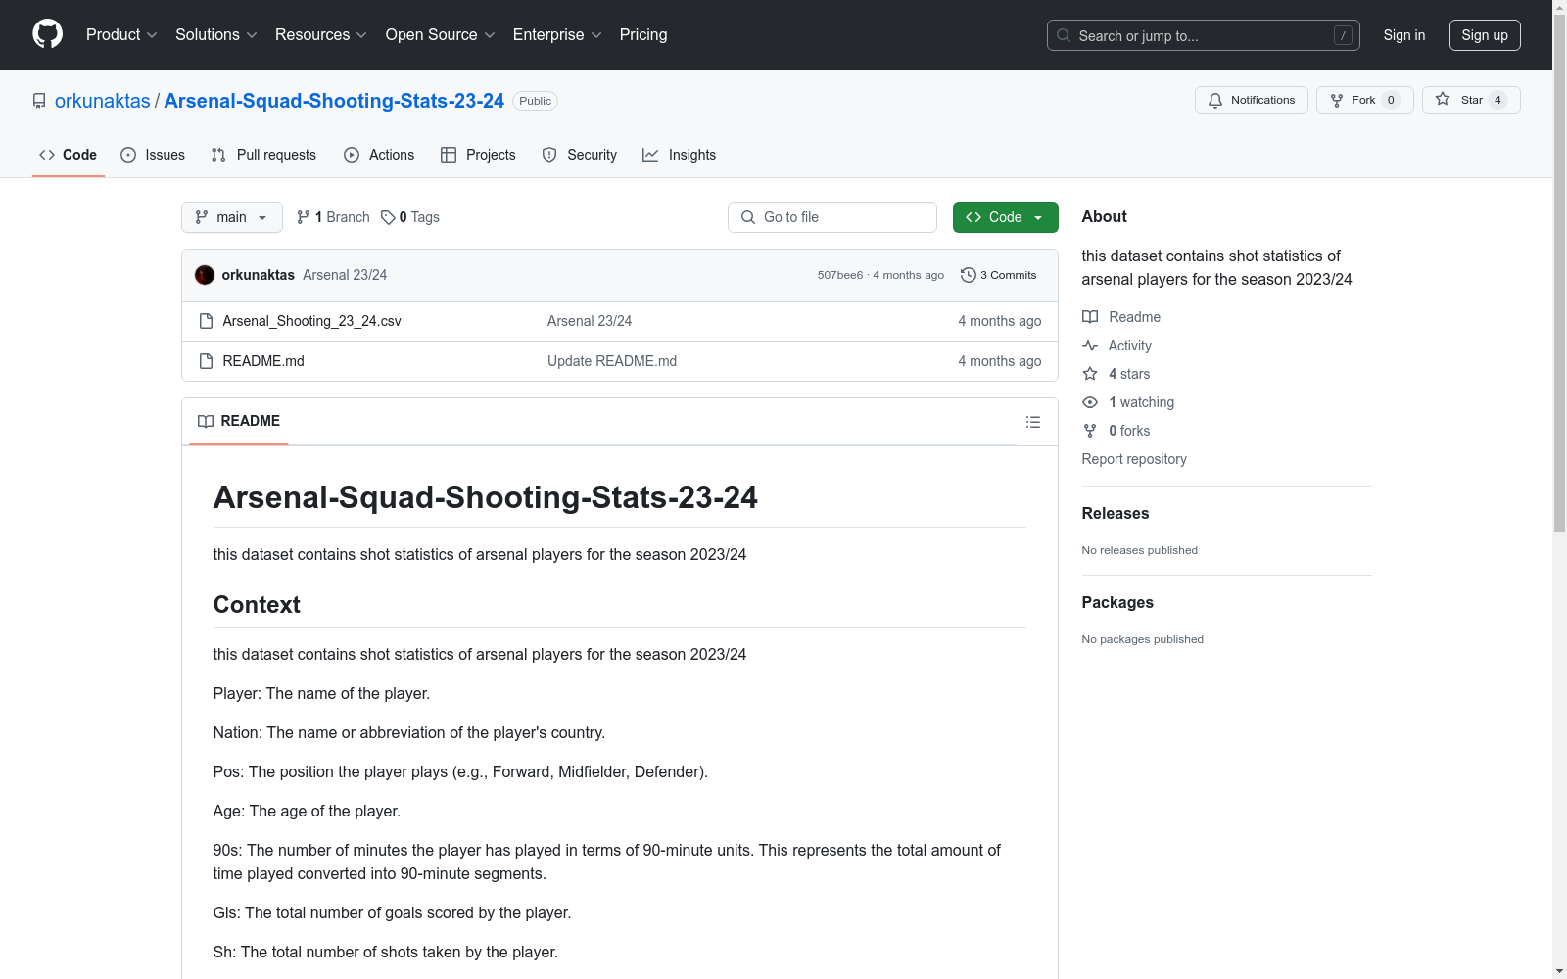Expand the Resources menu
1567x979 pixels.
[x=321, y=34]
